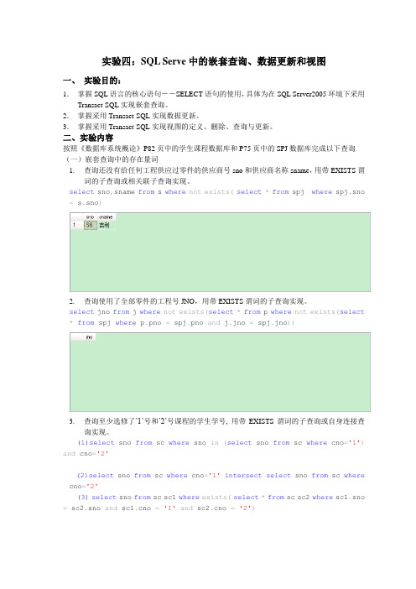The image size is (416, 589).
Task: Select row number 1 in the first result grid
Action: (75, 225)
